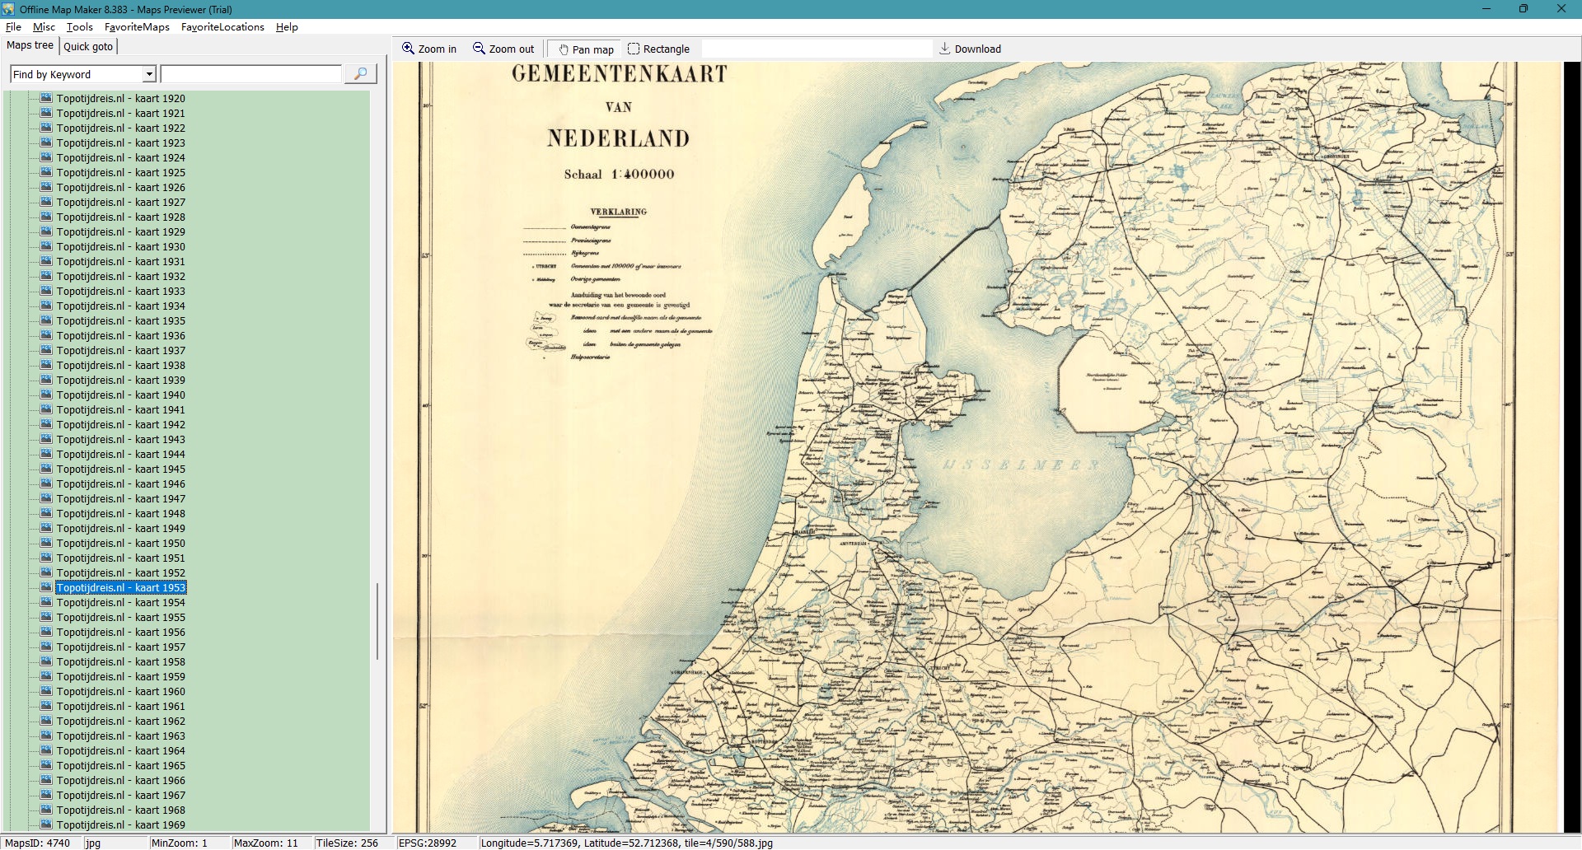Select the Rectangle selection tool

click(x=634, y=49)
